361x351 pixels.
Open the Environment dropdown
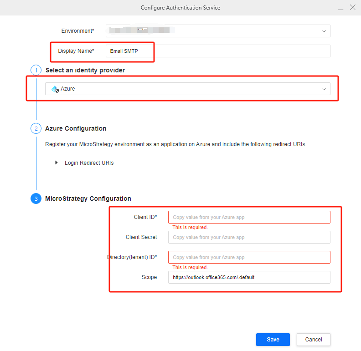[x=218, y=31]
